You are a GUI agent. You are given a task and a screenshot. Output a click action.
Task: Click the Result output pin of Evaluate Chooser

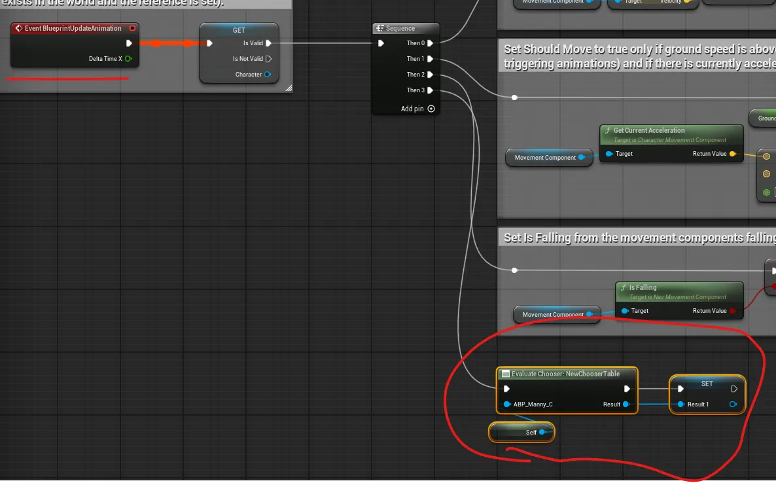click(626, 404)
